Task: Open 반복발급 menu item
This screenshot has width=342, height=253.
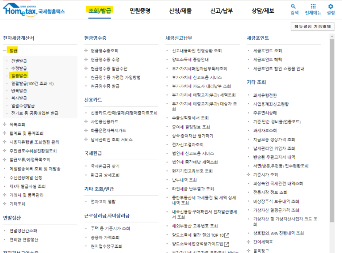Action: pos(19,91)
